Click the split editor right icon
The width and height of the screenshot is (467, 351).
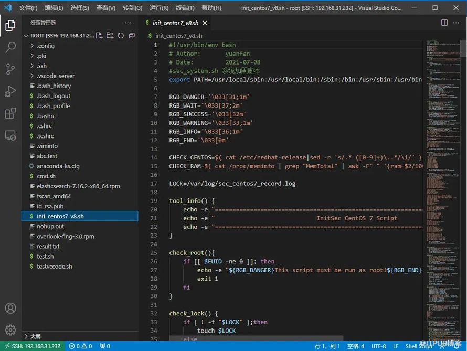tap(444, 23)
